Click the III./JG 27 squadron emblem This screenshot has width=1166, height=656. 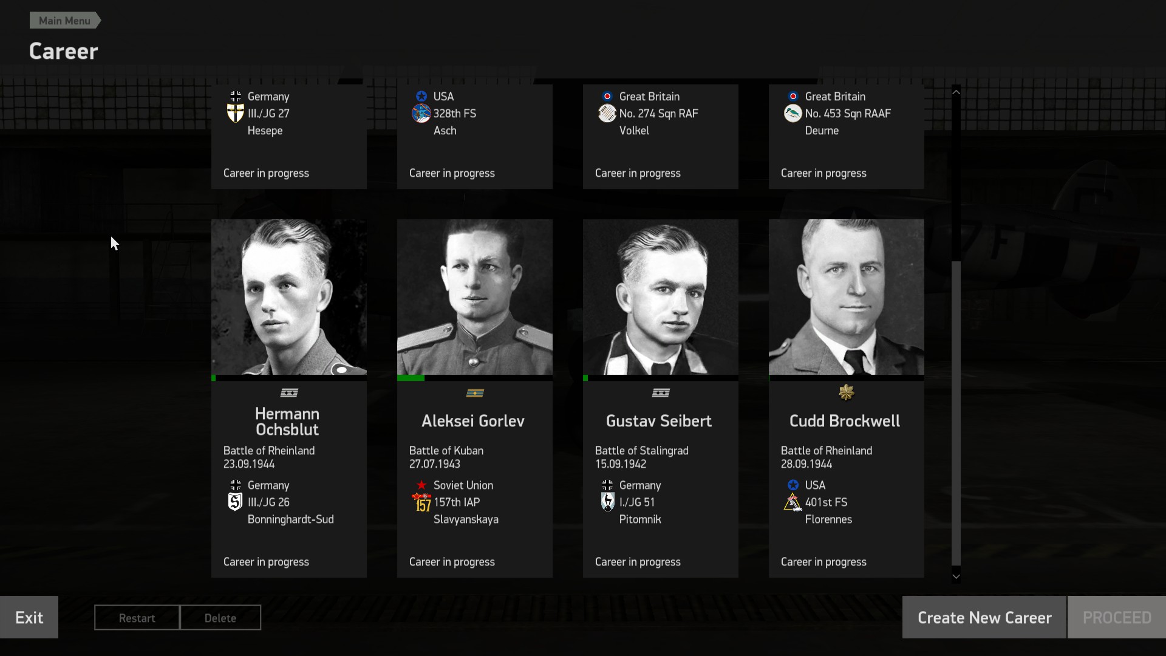(x=236, y=114)
